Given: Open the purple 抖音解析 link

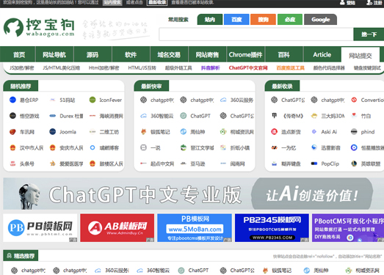Looking at the screenshot, I should (211, 67).
